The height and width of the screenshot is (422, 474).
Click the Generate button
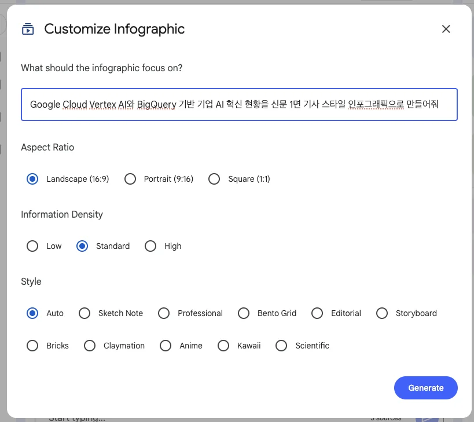(425, 388)
